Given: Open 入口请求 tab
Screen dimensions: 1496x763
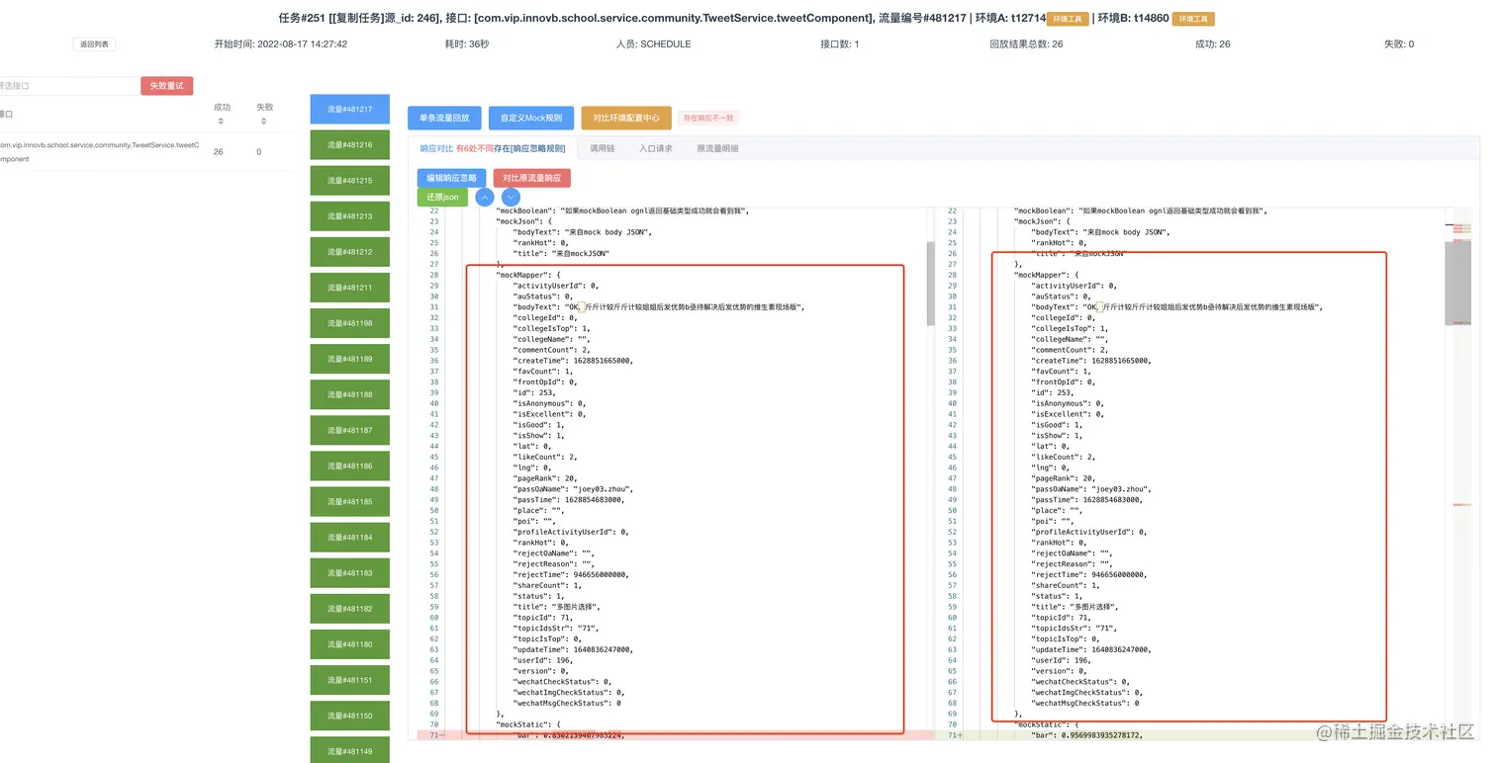Looking at the screenshot, I should (x=655, y=148).
